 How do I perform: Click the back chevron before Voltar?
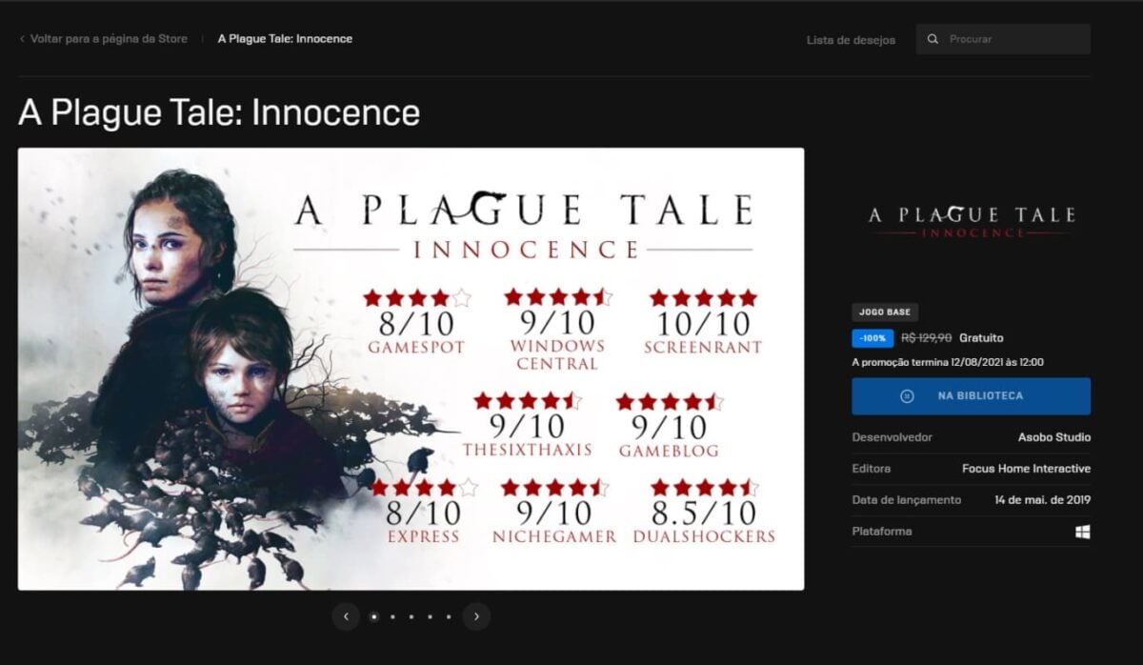coord(22,39)
